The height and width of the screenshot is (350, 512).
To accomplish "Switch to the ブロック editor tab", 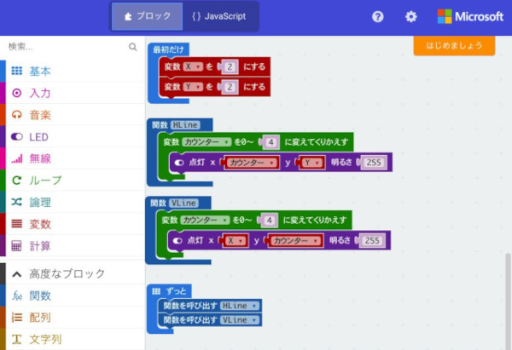I will click(x=147, y=16).
